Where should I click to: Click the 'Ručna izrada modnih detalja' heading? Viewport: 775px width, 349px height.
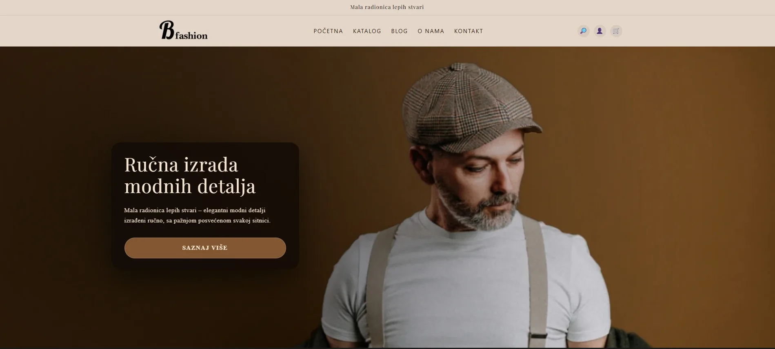(190, 175)
